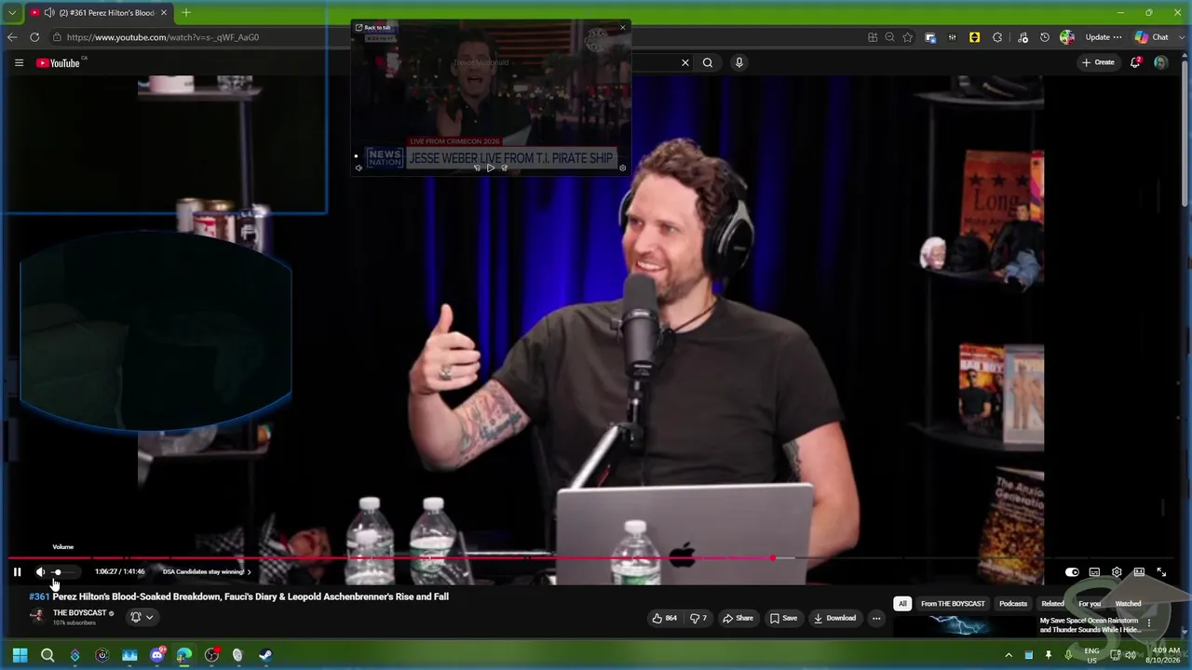Image resolution: width=1192 pixels, height=670 pixels.
Task: Open options for the Ocean Rainstorm video
Action: click(1149, 623)
